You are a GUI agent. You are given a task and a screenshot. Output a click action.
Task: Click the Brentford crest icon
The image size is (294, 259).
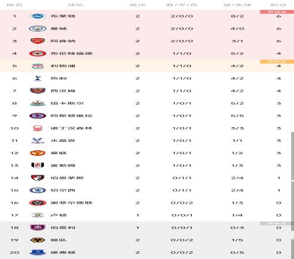pos(38,54)
